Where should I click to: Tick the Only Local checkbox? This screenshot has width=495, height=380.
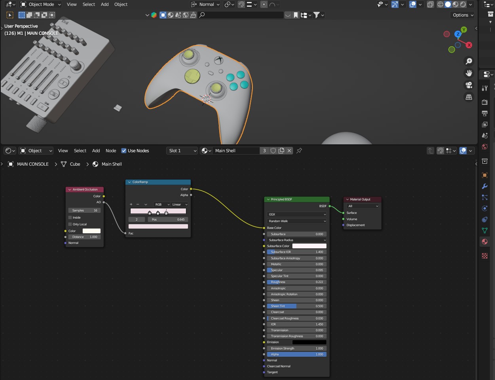click(x=70, y=224)
